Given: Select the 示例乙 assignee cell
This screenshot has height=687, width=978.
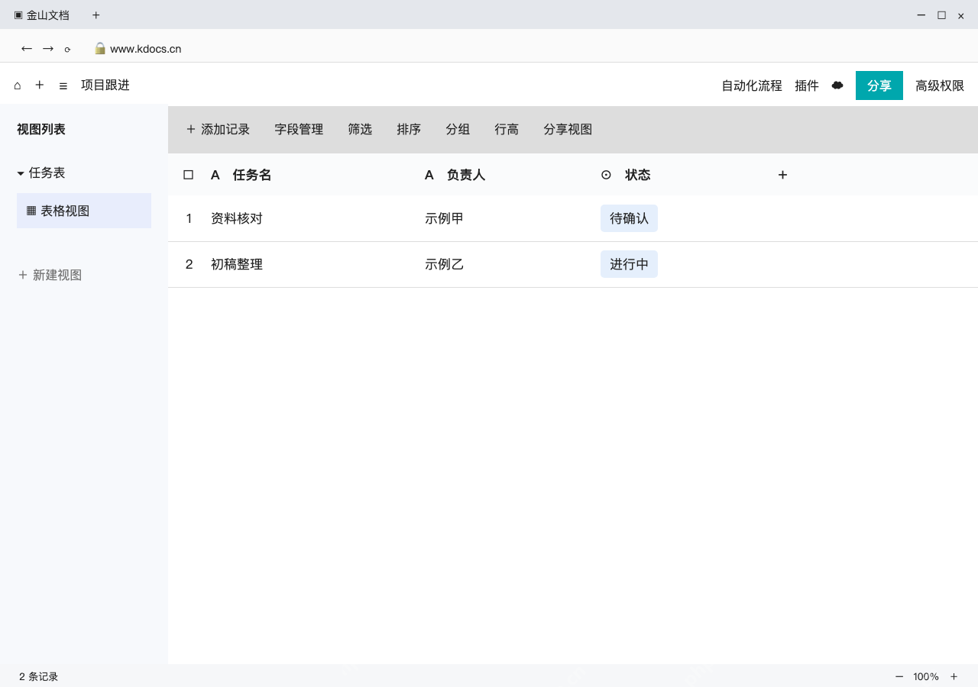Looking at the screenshot, I should pos(444,264).
